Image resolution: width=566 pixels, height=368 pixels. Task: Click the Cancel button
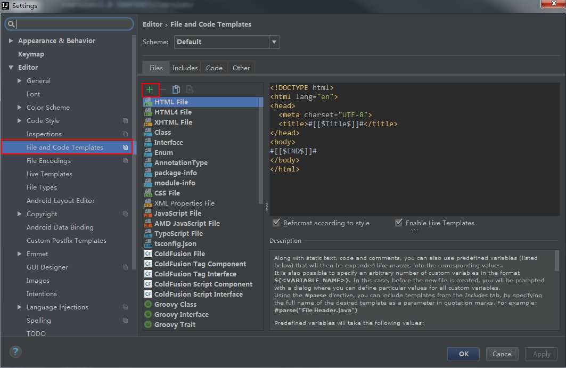pyautogui.click(x=502, y=354)
